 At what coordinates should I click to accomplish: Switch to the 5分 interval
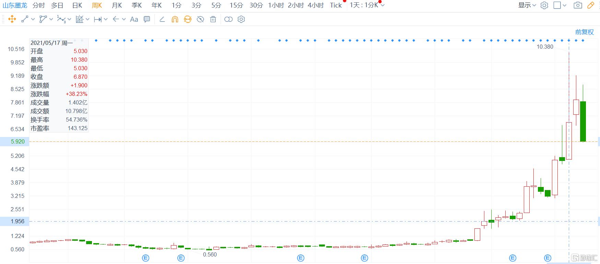[x=216, y=5]
